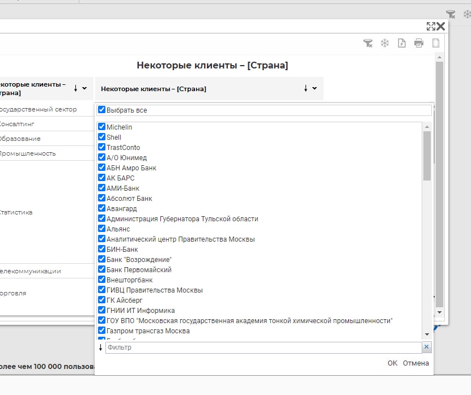Image resolution: width=471 pixels, height=395 pixels.
Task: Uncheck the ГК Айсберг checkbox
Action: (x=102, y=300)
